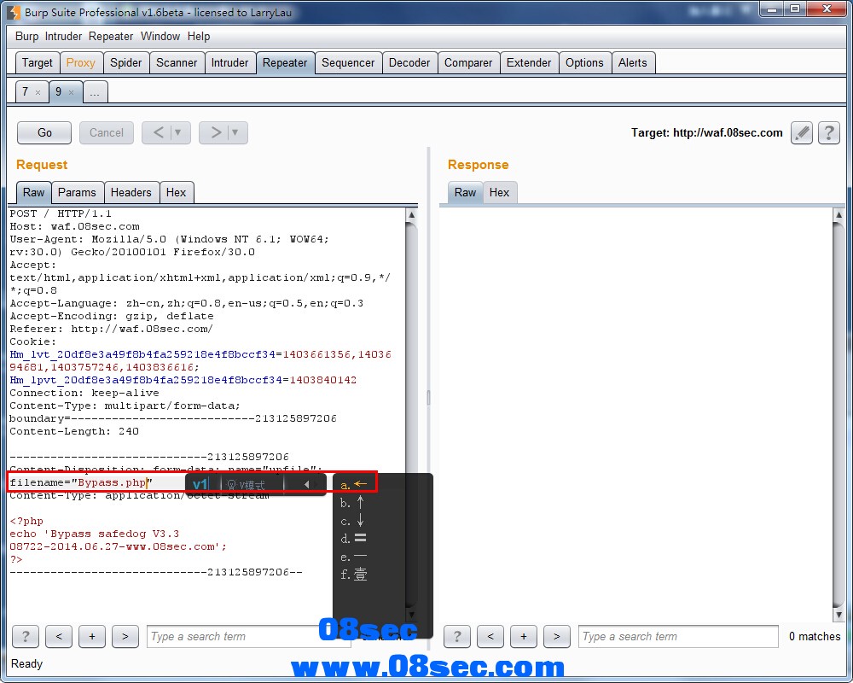
Task: Select the Request Headers tab
Action: tap(131, 192)
